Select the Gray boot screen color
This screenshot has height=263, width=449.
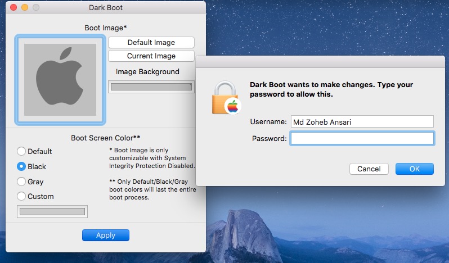pyautogui.click(x=21, y=182)
